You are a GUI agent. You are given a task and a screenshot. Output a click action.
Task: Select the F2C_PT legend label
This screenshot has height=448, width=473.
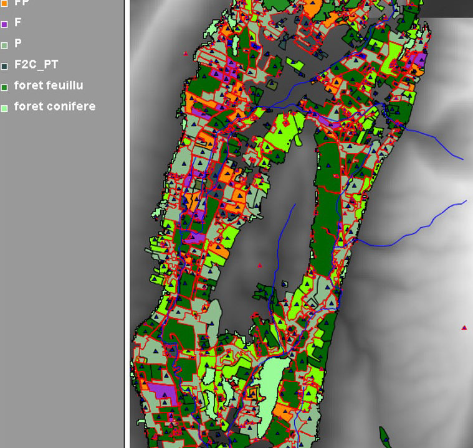tap(36, 65)
